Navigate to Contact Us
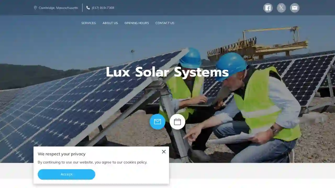The width and height of the screenshot is (335, 188). tap(165, 23)
